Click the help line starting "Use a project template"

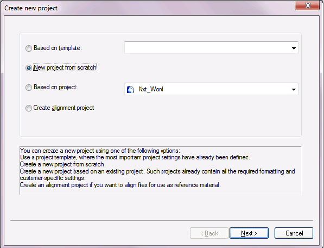point(135,157)
